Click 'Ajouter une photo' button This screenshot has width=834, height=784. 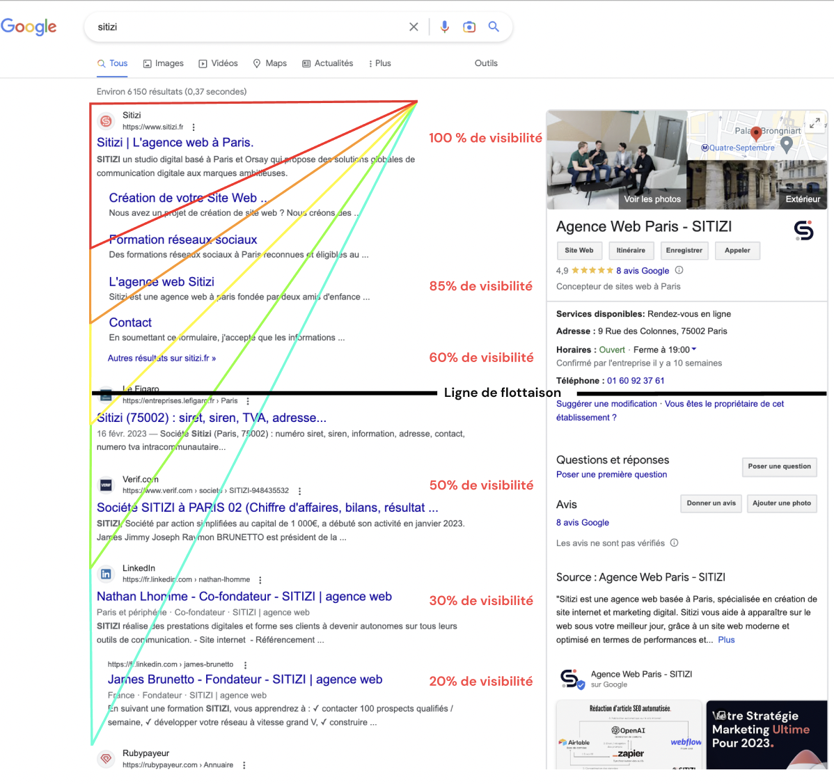coord(782,503)
